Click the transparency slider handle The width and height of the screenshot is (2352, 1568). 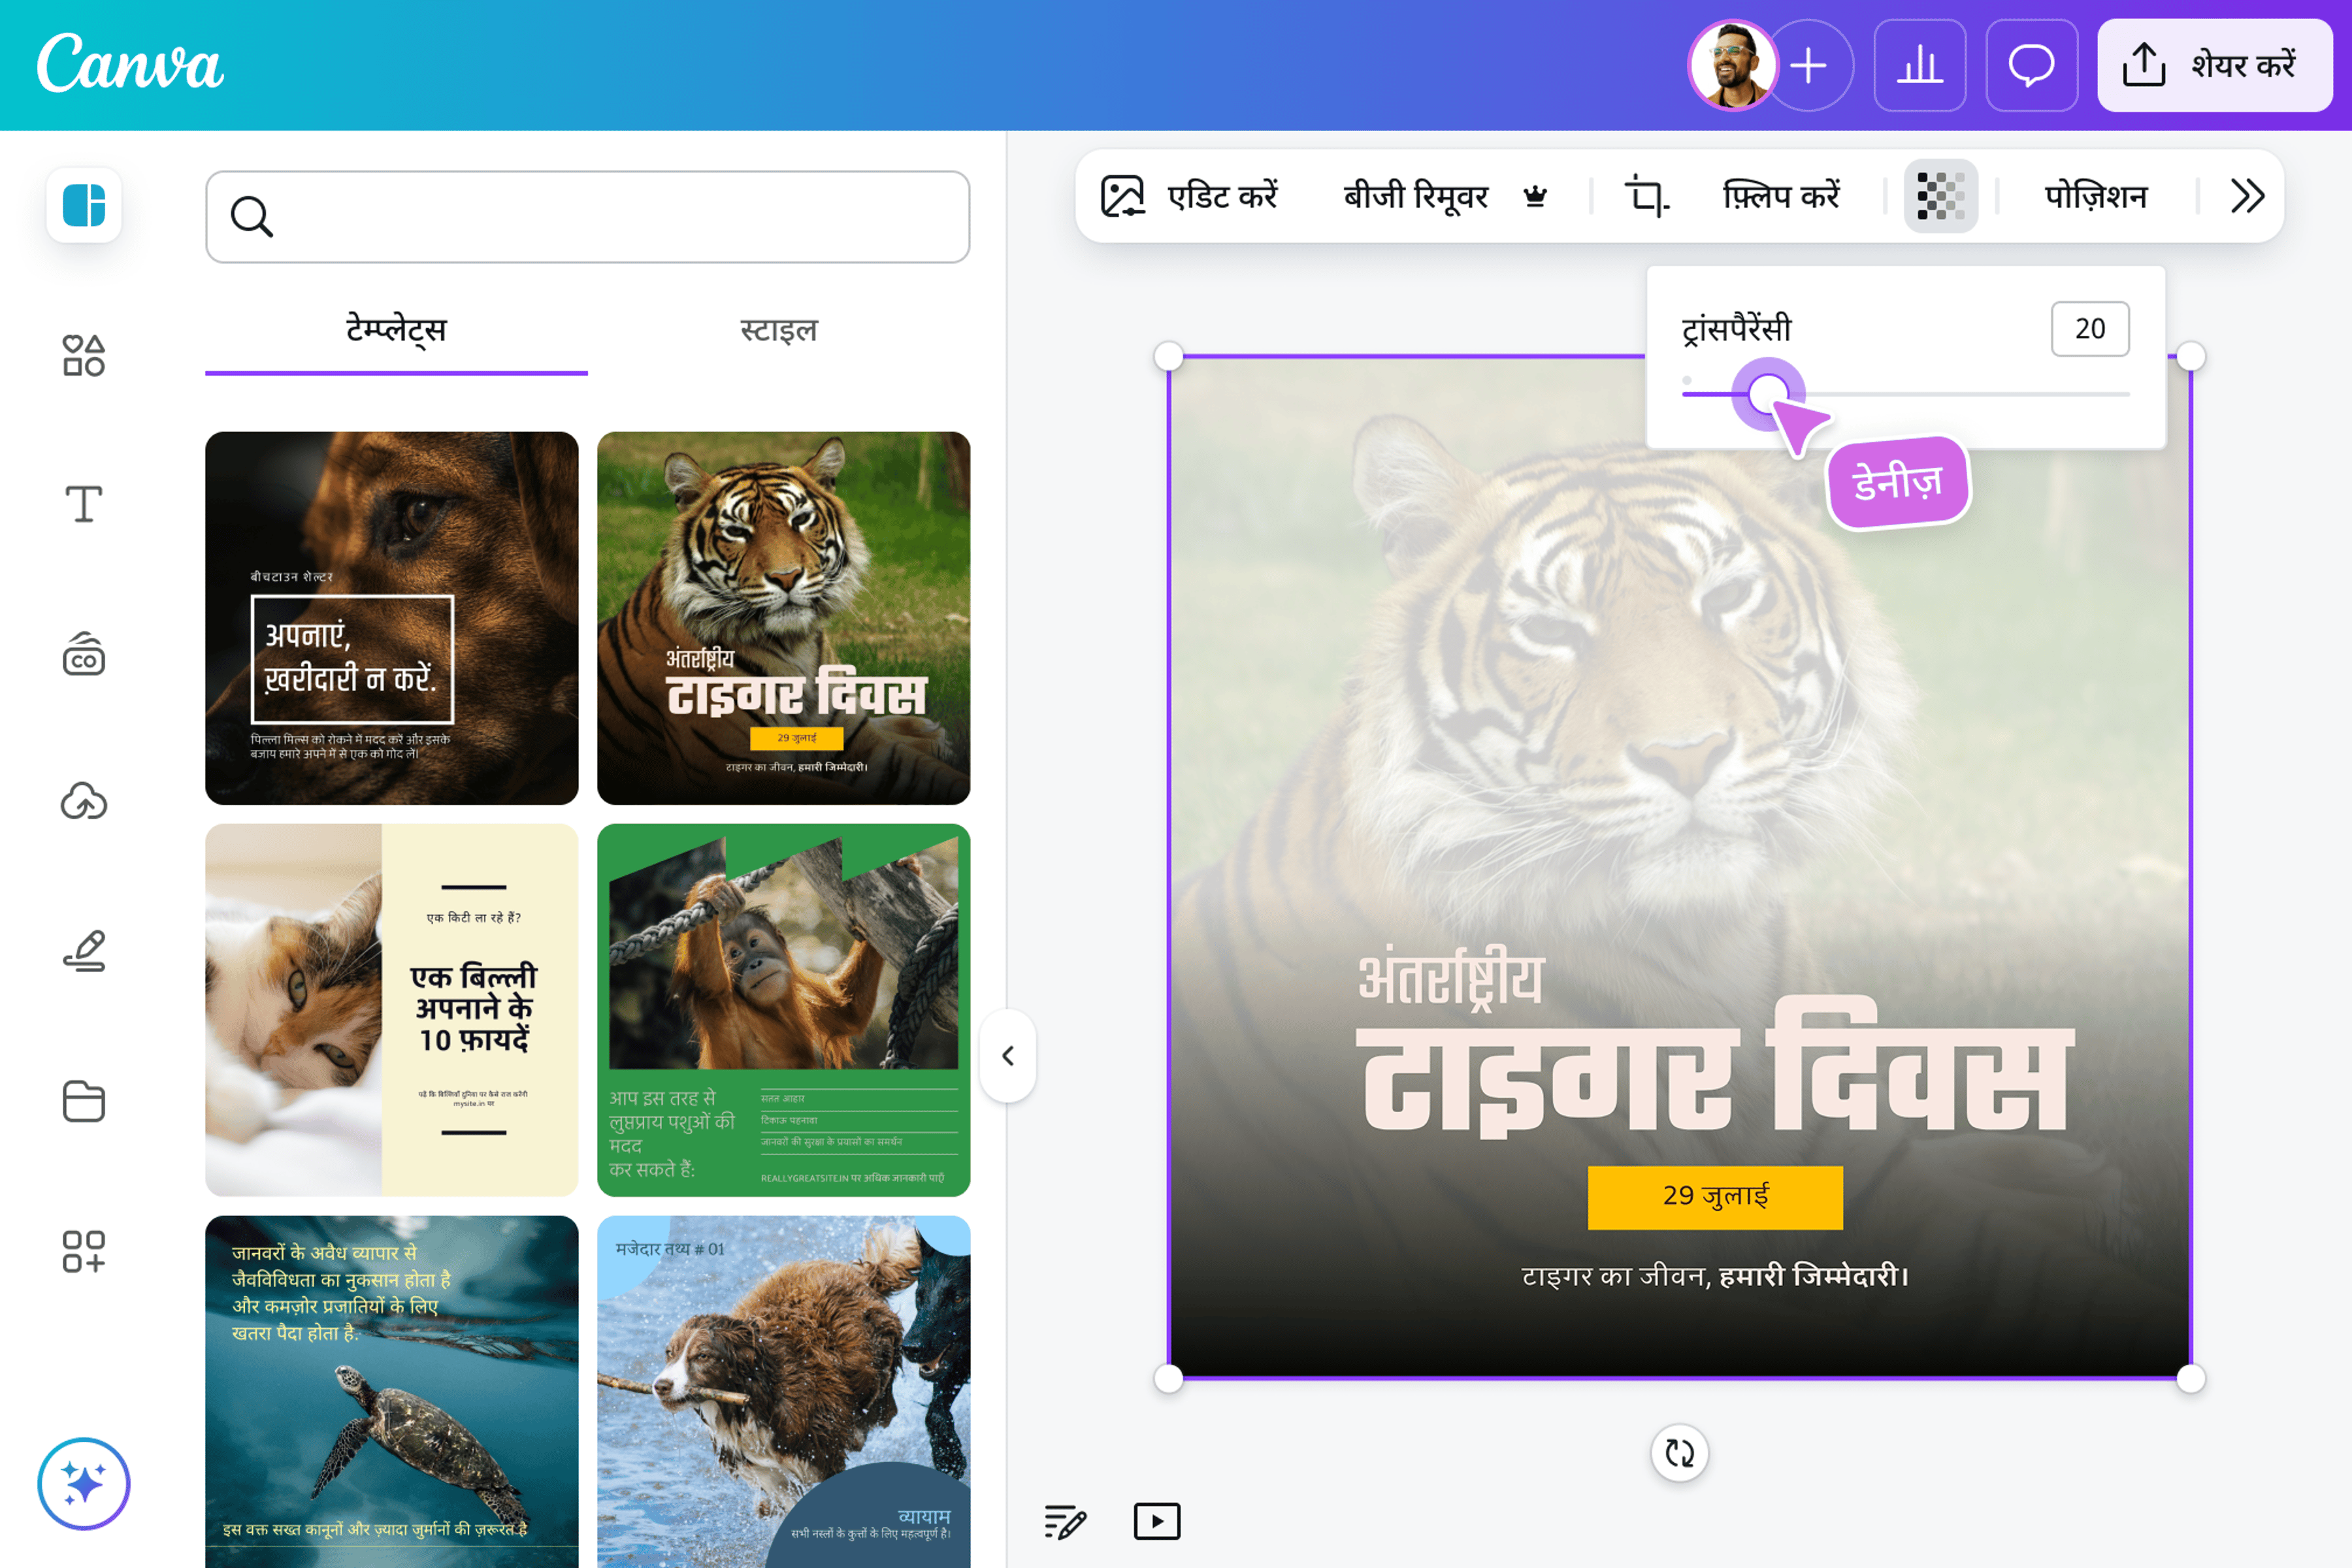(1768, 394)
